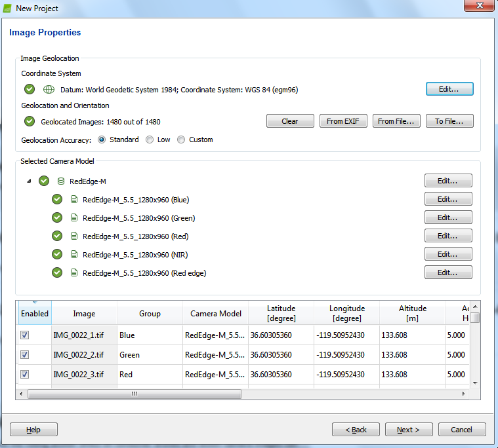Select the IMG_0022_1.tif image cell
498x448 pixels.
coord(84,335)
